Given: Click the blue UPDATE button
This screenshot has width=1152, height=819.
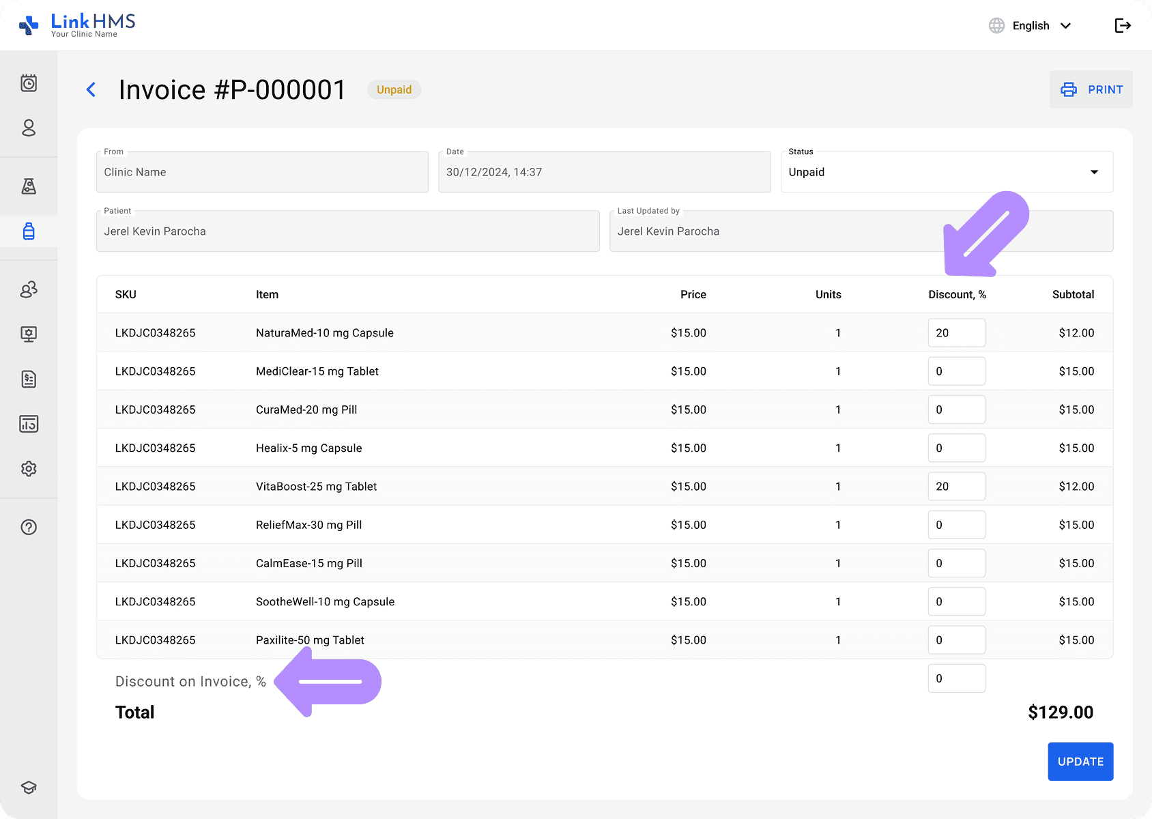Looking at the screenshot, I should click(x=1080, y=762).
